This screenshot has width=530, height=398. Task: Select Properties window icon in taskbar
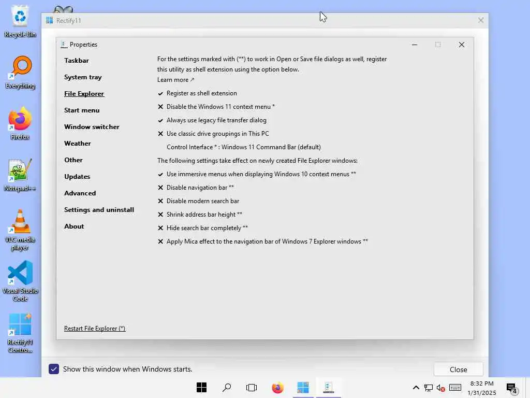(x=328, y=388)
